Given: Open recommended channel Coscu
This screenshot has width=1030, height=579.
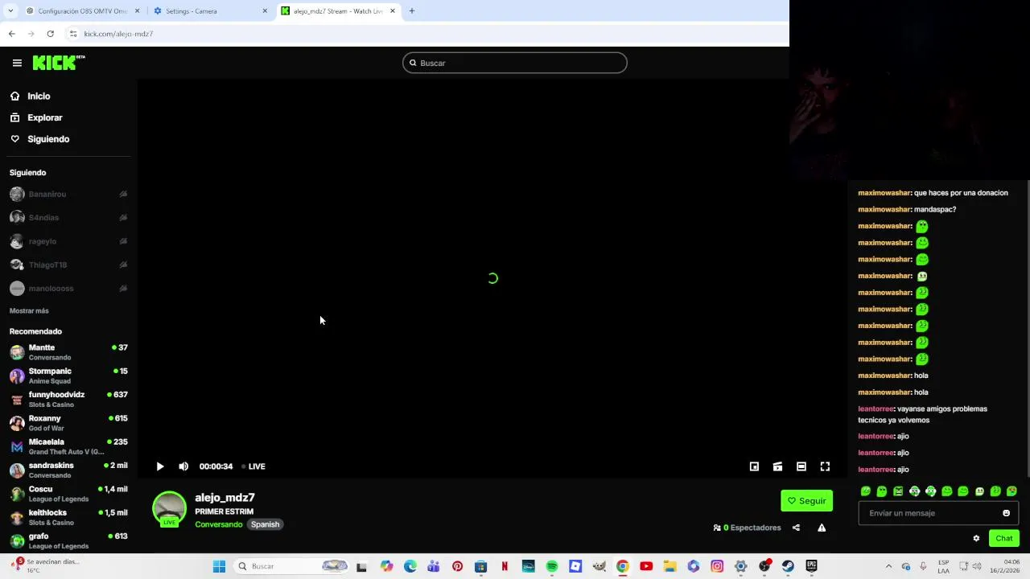Looking at the screenshot, I should (x=68, y=494).
